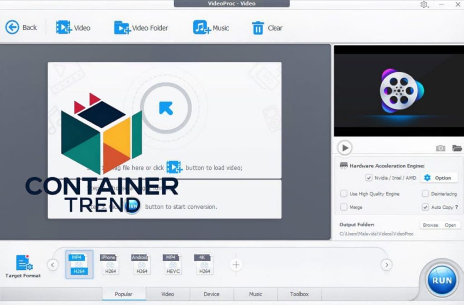Screen dimensions: 464x305
Task: Select the MP4 HEVC format preset
Action: click(173, 264)
